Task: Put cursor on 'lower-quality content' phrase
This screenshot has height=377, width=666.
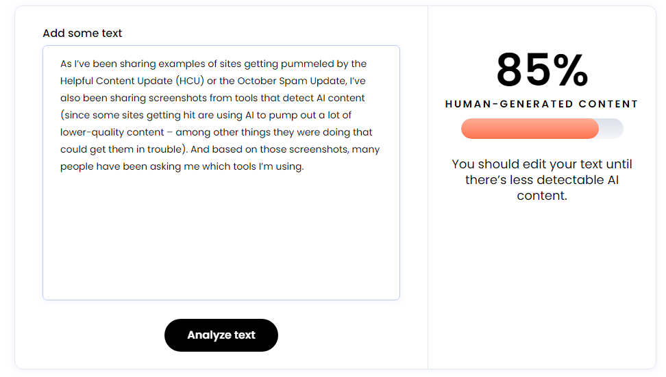Action: [112, 132]
